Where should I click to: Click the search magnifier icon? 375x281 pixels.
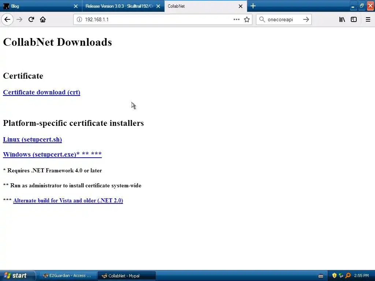tap(262, 20)
